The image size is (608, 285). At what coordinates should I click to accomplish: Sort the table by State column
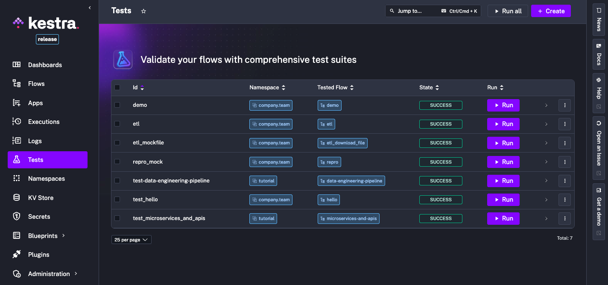[x=429, y=88]
